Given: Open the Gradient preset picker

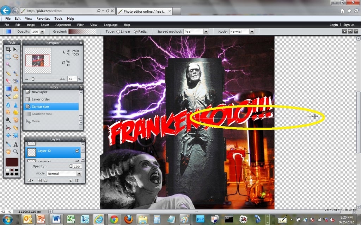Looking at the screenshot, I should 82,32.
